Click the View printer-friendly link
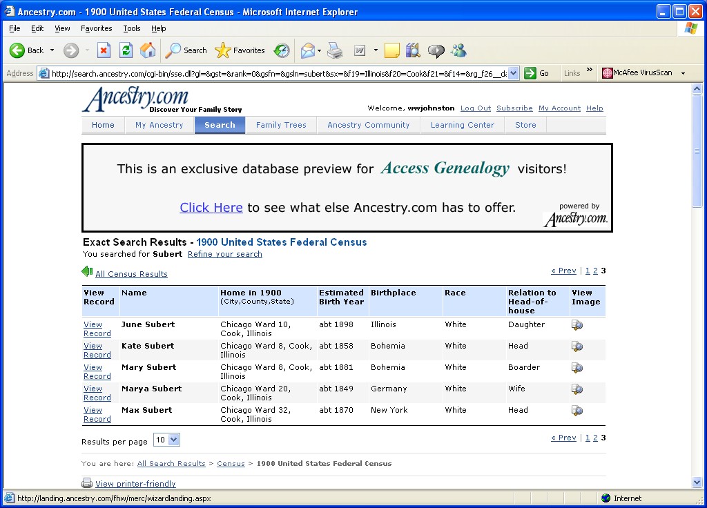Screen dimensions: 707x508 coord(135,484)
